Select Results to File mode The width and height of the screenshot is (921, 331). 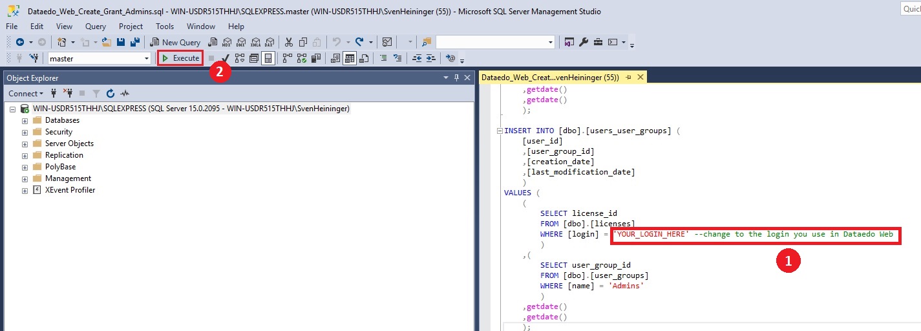(364, 58)
